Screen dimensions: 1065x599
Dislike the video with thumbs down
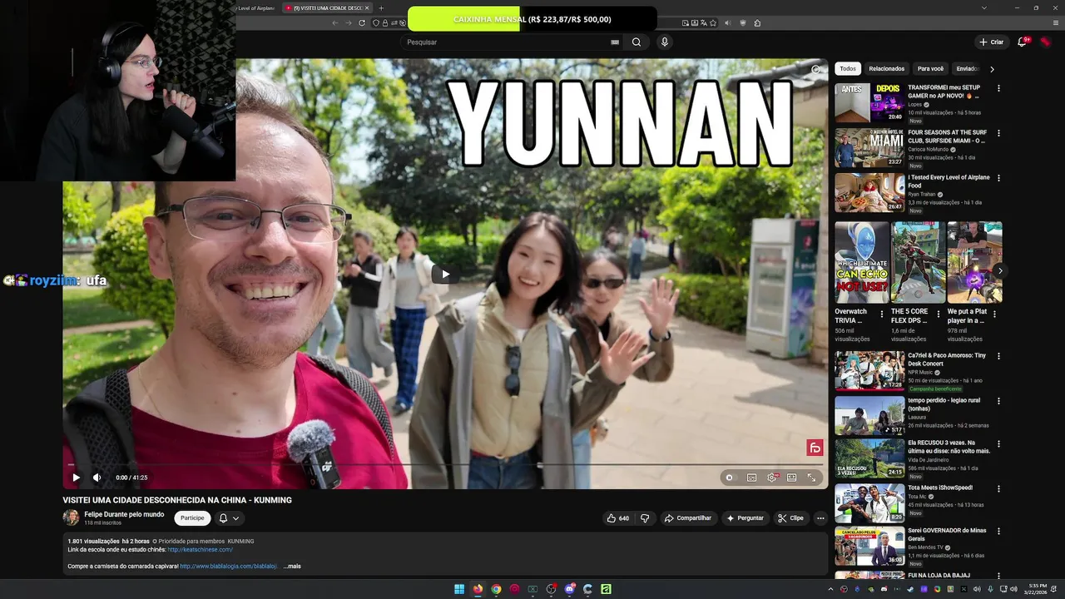coord(645,518)
